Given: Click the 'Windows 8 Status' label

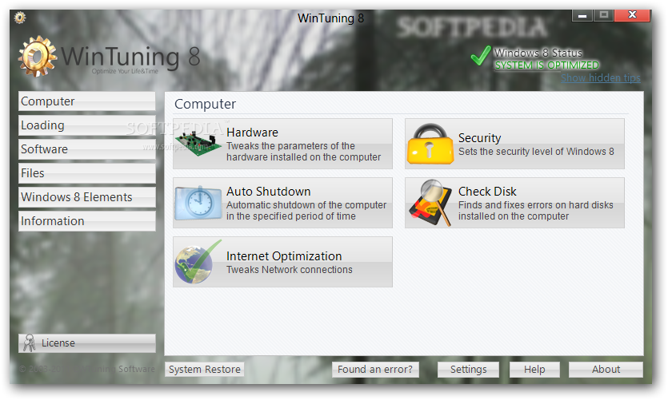Looking at the screenshot, I should pos(538,53).
